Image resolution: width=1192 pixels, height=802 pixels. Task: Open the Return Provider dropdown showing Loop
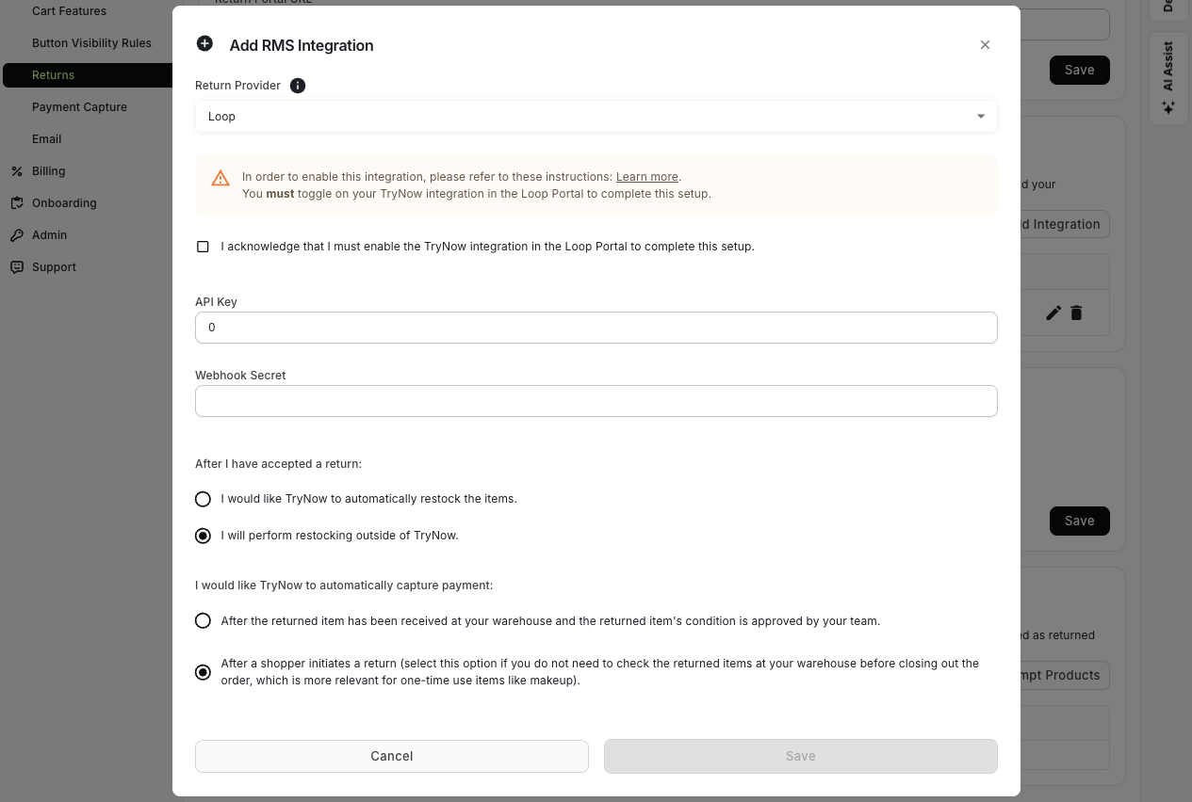tap(596, 117)
